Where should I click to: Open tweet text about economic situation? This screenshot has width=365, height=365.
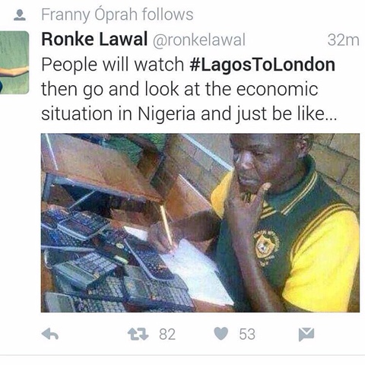(189, 89)
